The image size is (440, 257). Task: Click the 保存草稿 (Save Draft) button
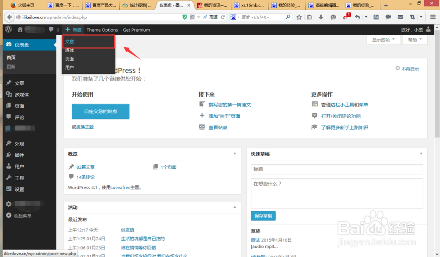point(263,216)
